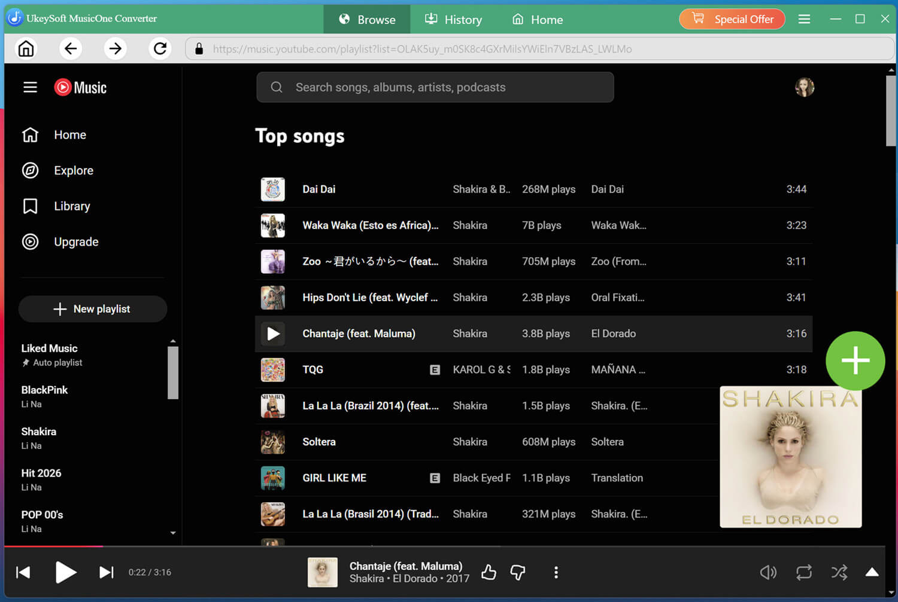
Task: Switch to the History tab
Action: [453, 19]
